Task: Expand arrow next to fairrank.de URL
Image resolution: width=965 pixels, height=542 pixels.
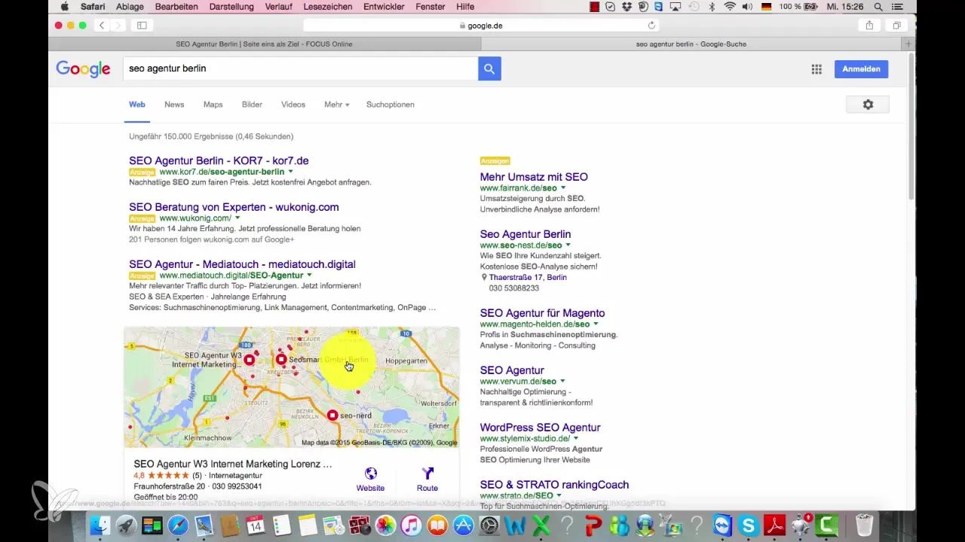Action: (563, 188)
